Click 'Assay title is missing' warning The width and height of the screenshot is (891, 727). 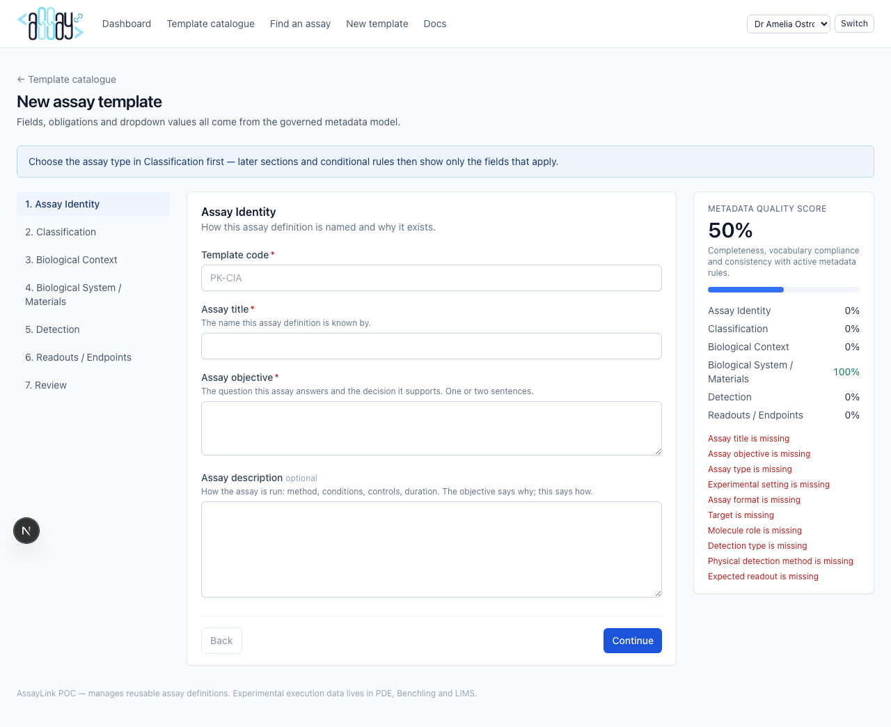point(748,439)
